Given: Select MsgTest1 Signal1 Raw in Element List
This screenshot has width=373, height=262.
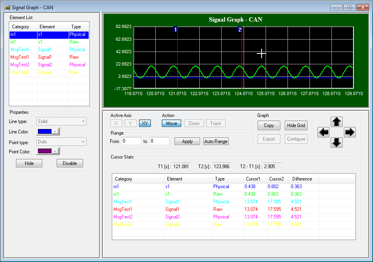Looking at the screenshot, I should pyautogui.click(x=49, y=58).
